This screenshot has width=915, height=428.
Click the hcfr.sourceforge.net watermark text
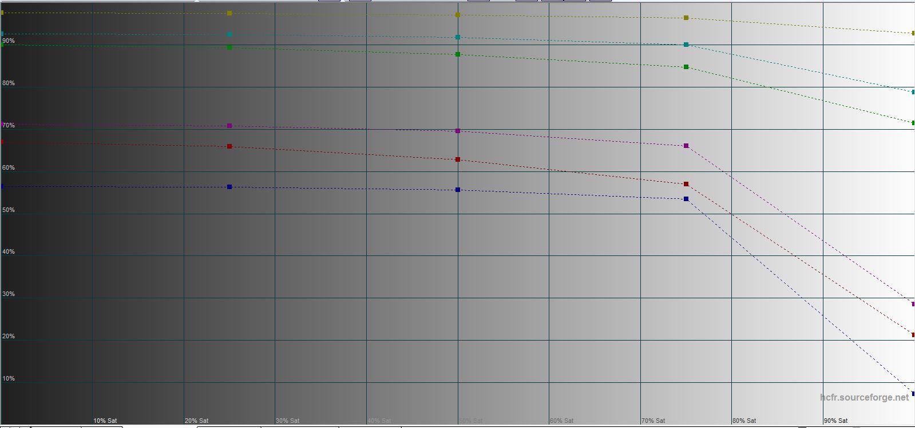tap(864, 397)
